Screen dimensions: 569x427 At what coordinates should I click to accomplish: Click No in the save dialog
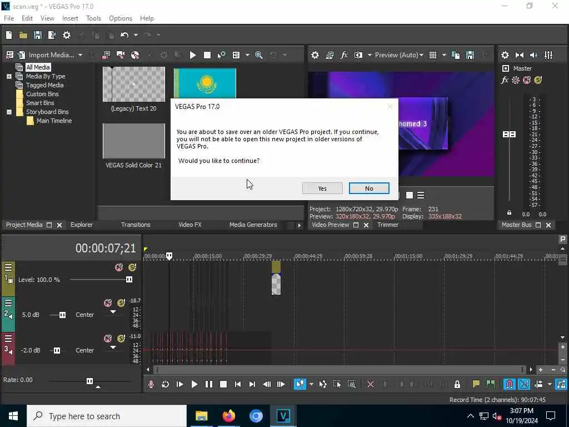tap(369, 188)
